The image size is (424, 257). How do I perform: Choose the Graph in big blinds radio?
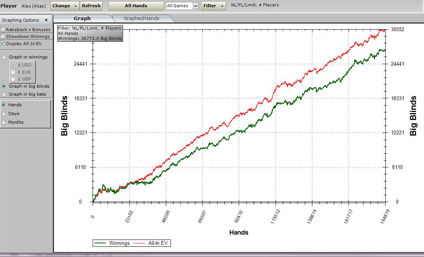tap(4, 86)
